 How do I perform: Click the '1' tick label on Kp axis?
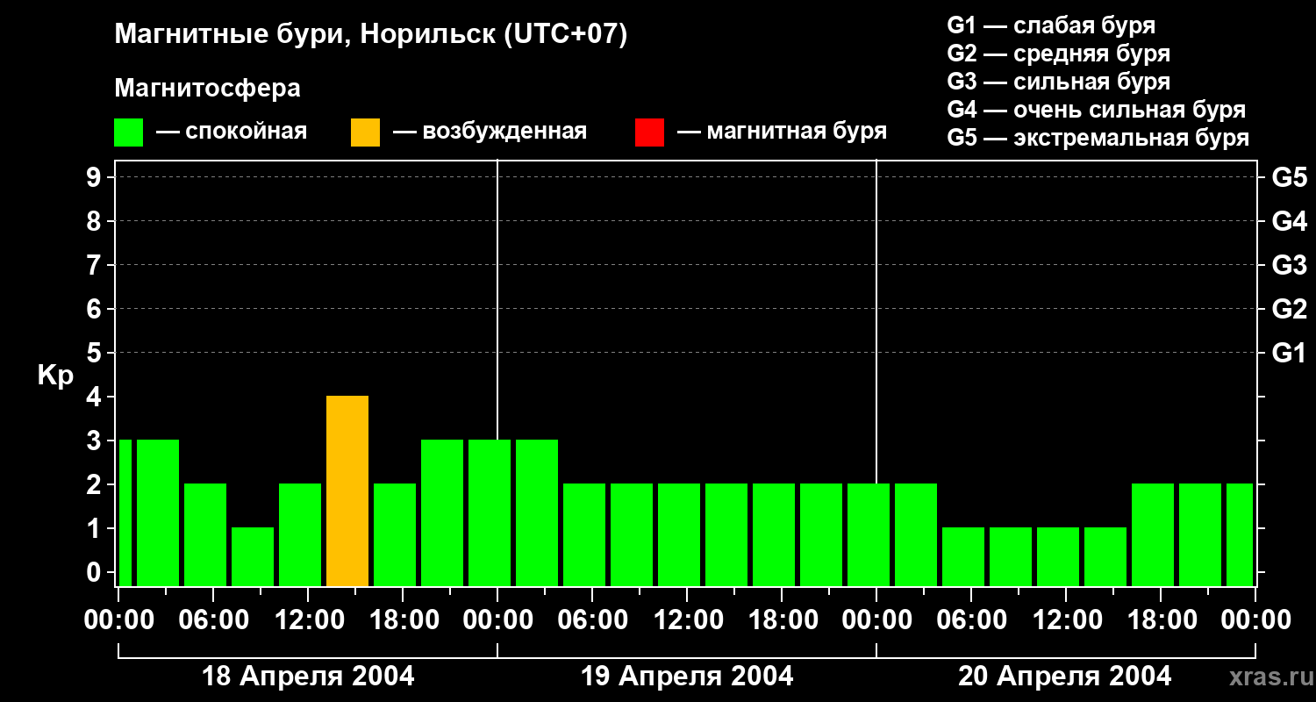pos(95,528)
